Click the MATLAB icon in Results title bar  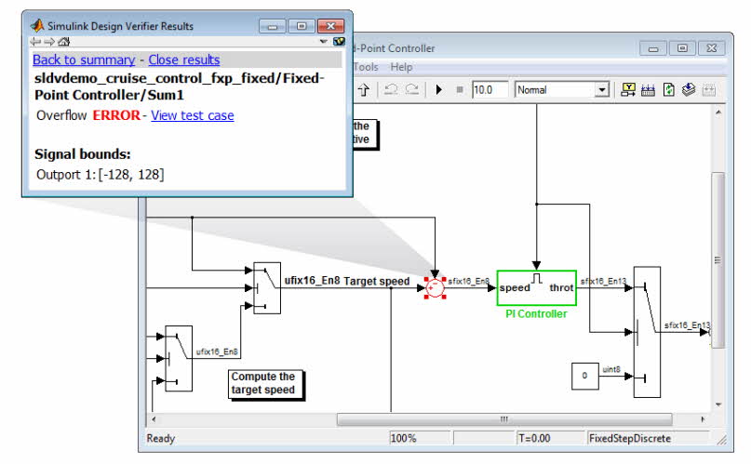(37, 25)
